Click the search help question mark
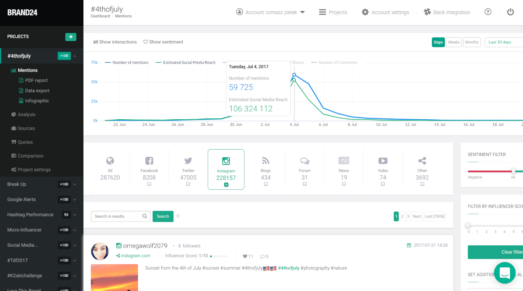 [x=178, y=216]
